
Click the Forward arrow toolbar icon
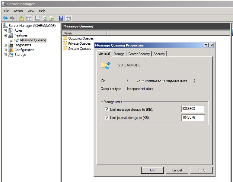12,18
